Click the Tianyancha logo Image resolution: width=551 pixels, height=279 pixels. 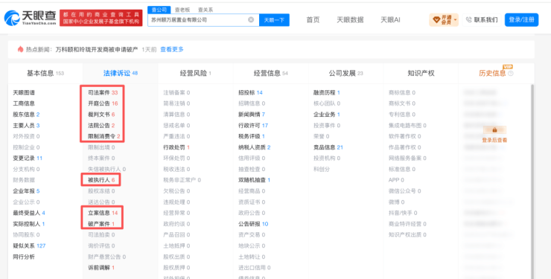[x=31, y=18]
